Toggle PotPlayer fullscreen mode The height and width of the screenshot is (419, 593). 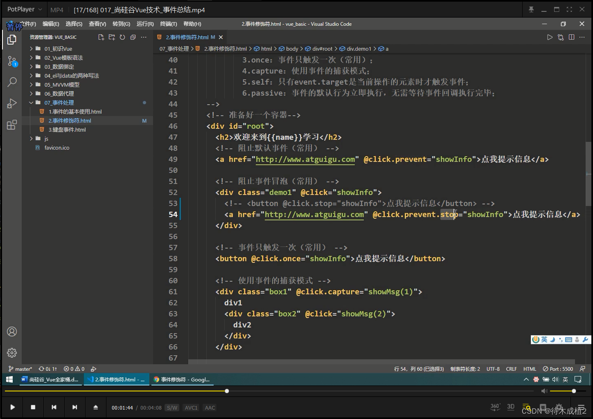click(569, 9)
